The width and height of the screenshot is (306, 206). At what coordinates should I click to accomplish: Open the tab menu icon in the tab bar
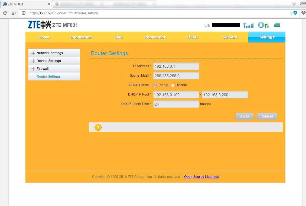pyautogui.click(x=294, y=4)
